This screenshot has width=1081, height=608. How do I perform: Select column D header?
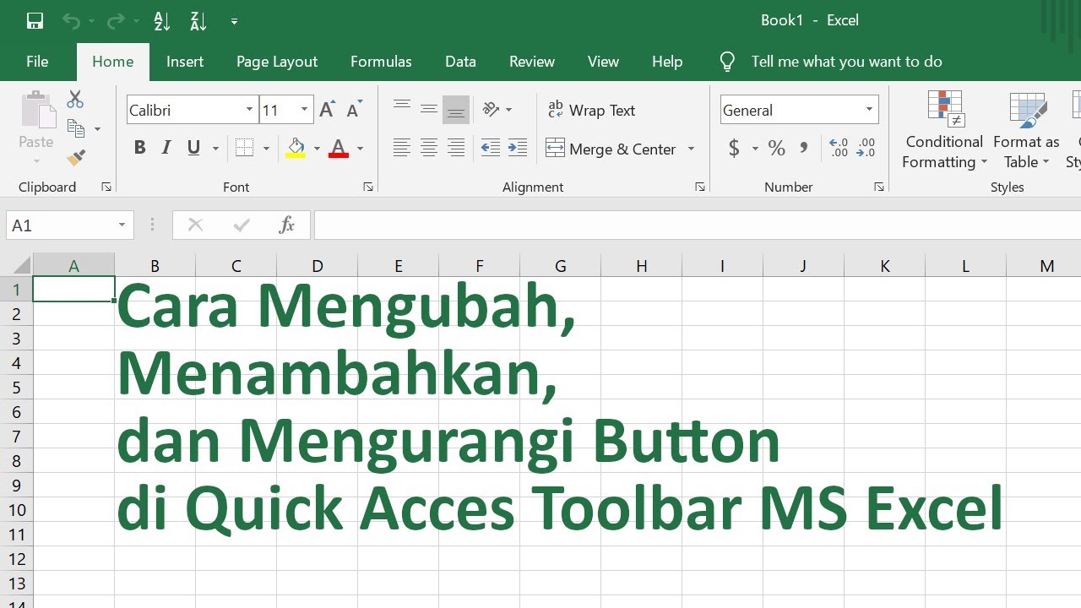point(318,266)
